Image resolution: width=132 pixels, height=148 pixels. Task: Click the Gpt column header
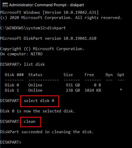[x=121, y=75]
